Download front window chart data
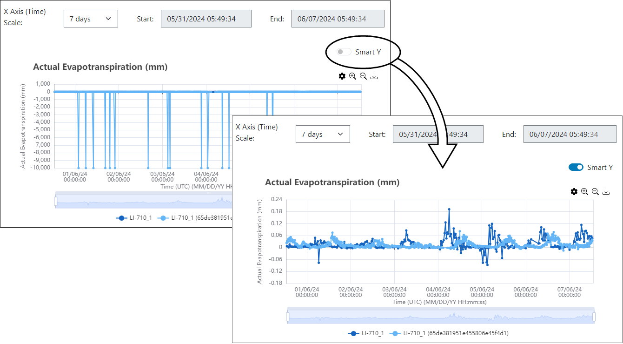Image resolution: width=623 pixels, height=344 pixels. coord(606,192)
